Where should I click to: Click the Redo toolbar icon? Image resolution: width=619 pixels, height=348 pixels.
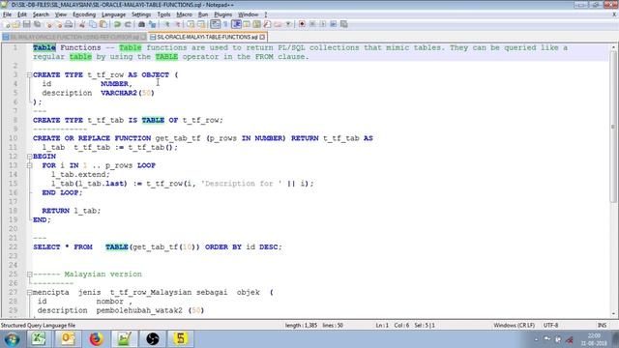click(x=128, y=24)
